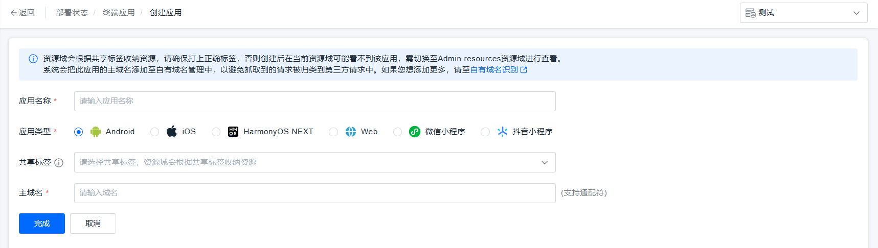Click the Android robot icon

[96, 132]
